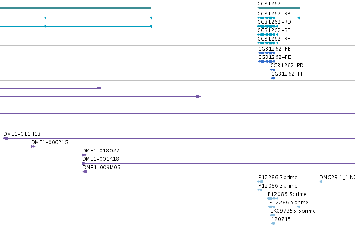The height and width of the screenshot is (226, 355).
Task: Click the CG31262-RF transcript glyph
Action: [268, 43]
